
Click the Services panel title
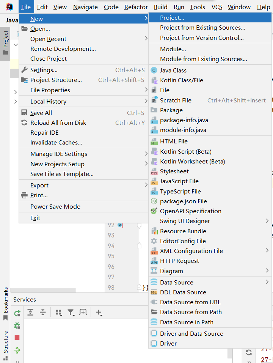(25, 300)
